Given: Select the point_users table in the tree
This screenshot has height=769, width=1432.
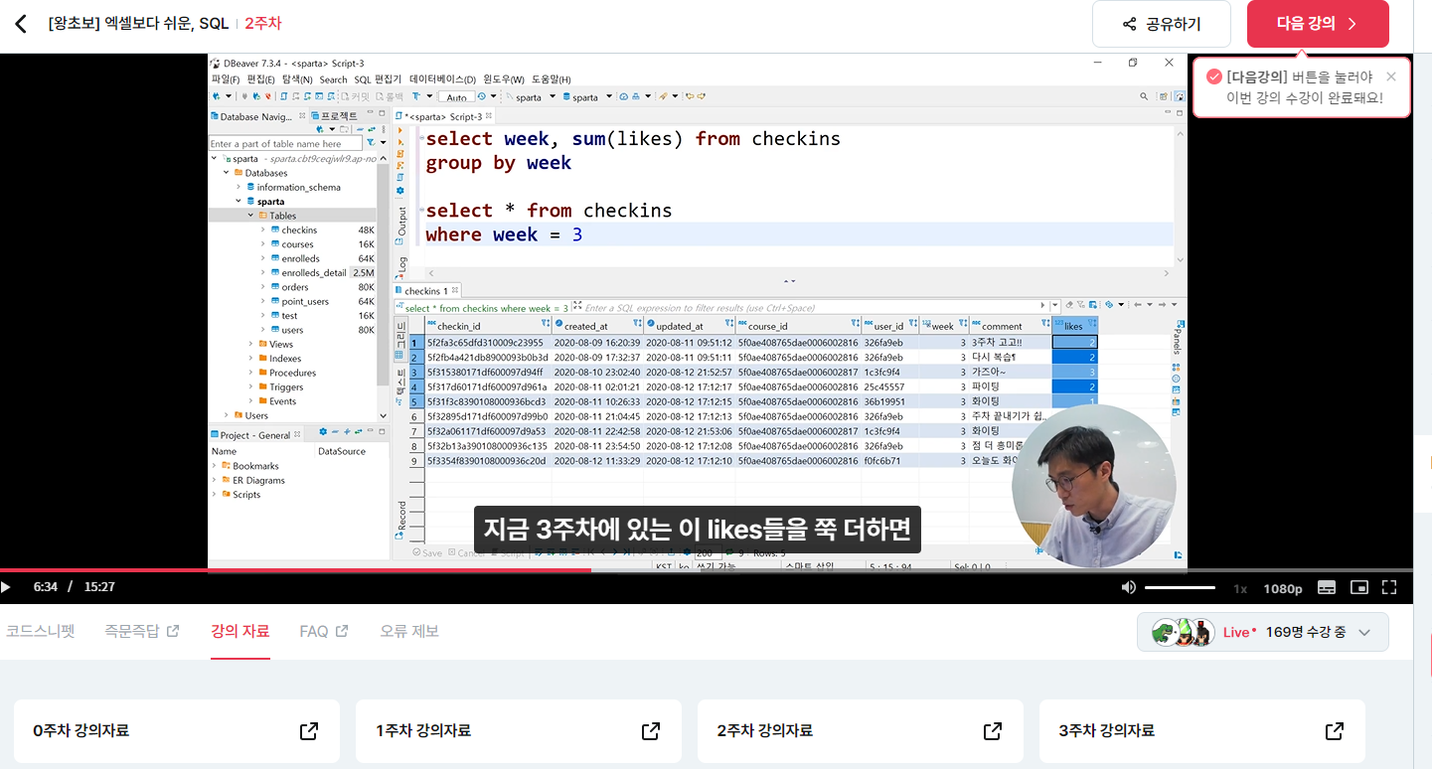Looking at the screenshot, I should 305,301.
